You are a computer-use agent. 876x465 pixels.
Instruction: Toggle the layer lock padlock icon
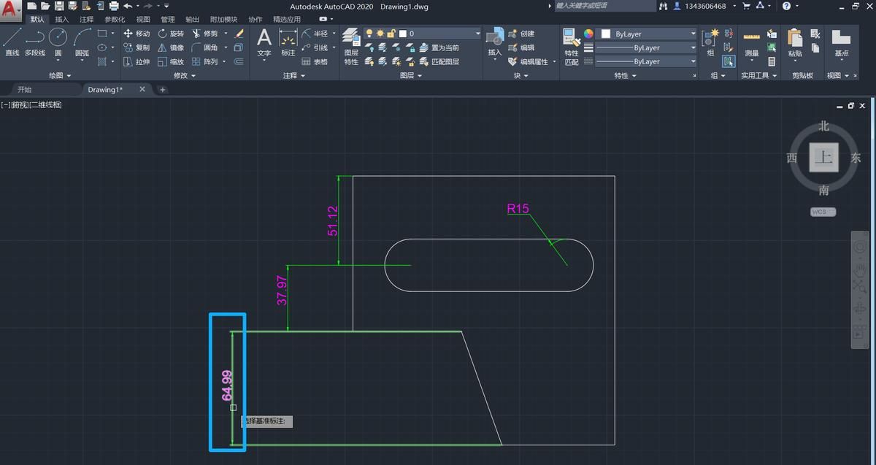tap(391, 32)
